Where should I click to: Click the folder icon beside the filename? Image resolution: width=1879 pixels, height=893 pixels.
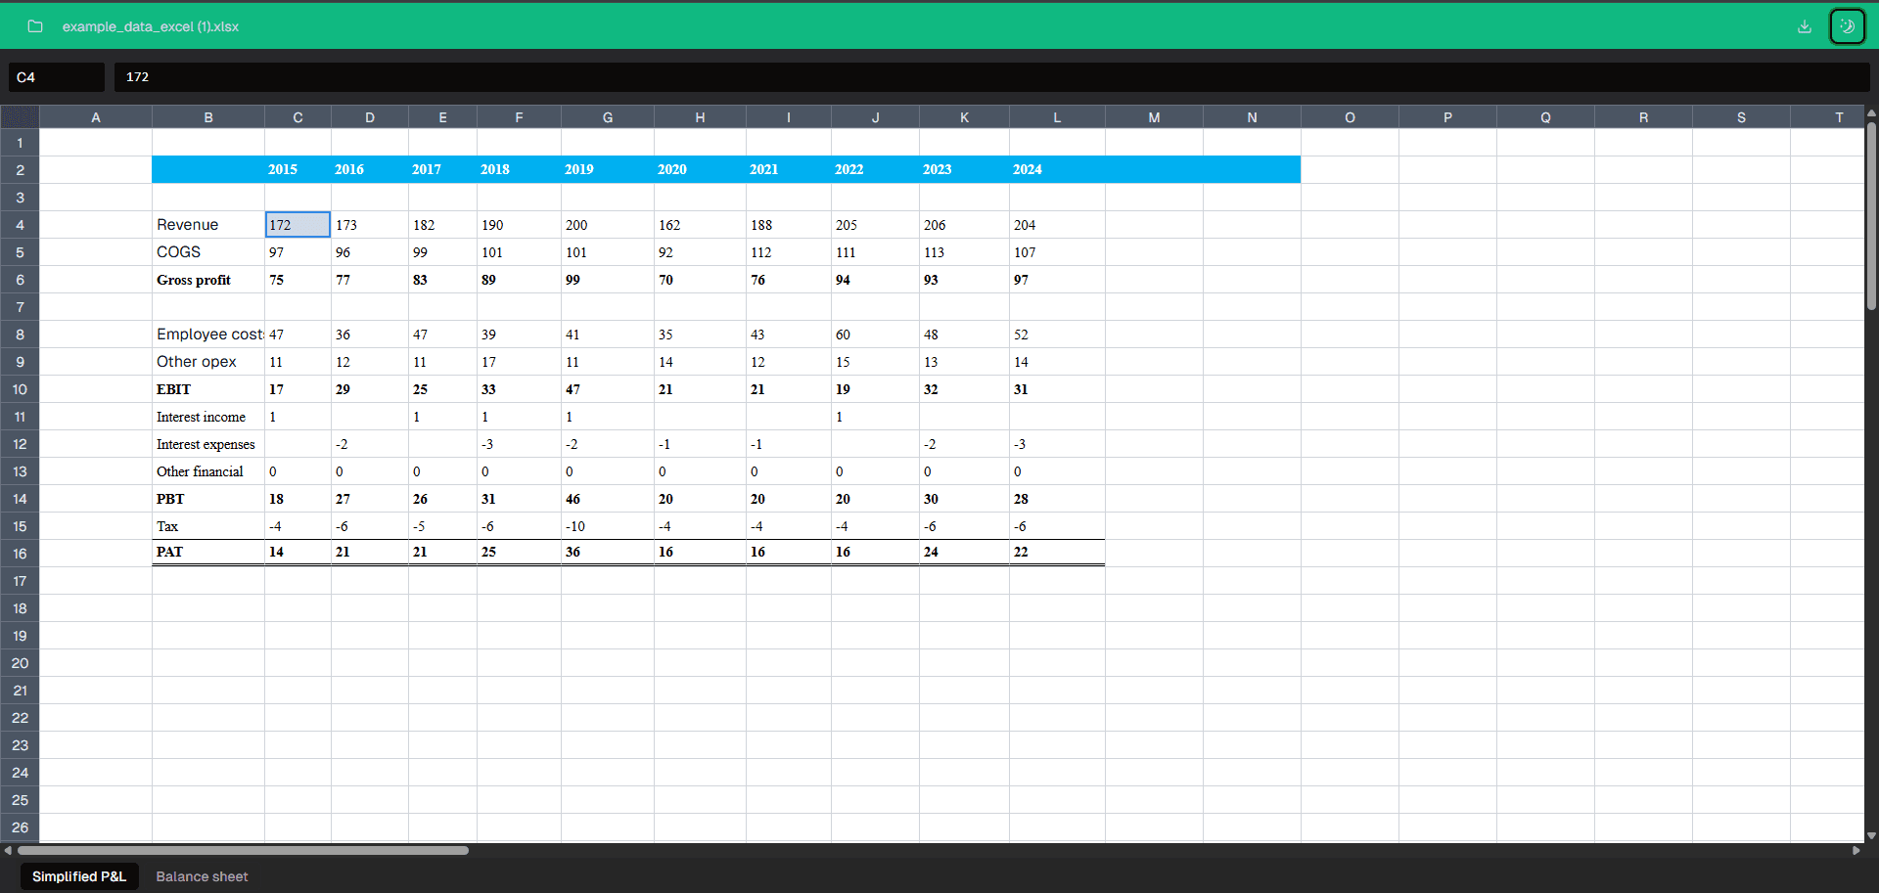(x=35, y=26)
